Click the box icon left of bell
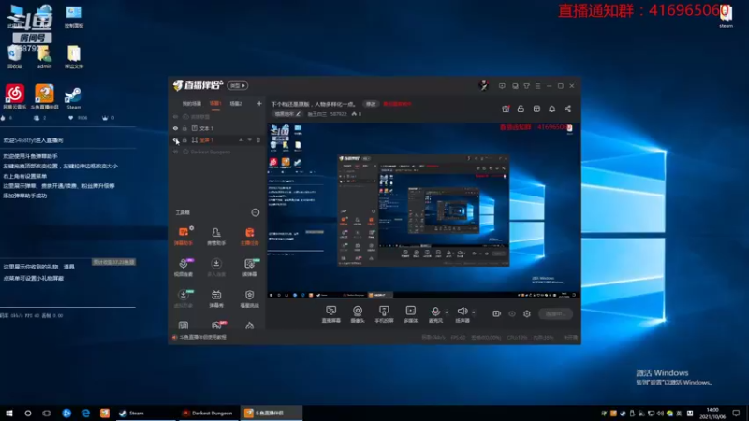Image resolution: width=749 pixels, height=421 pixels. [x=536, y=109]
